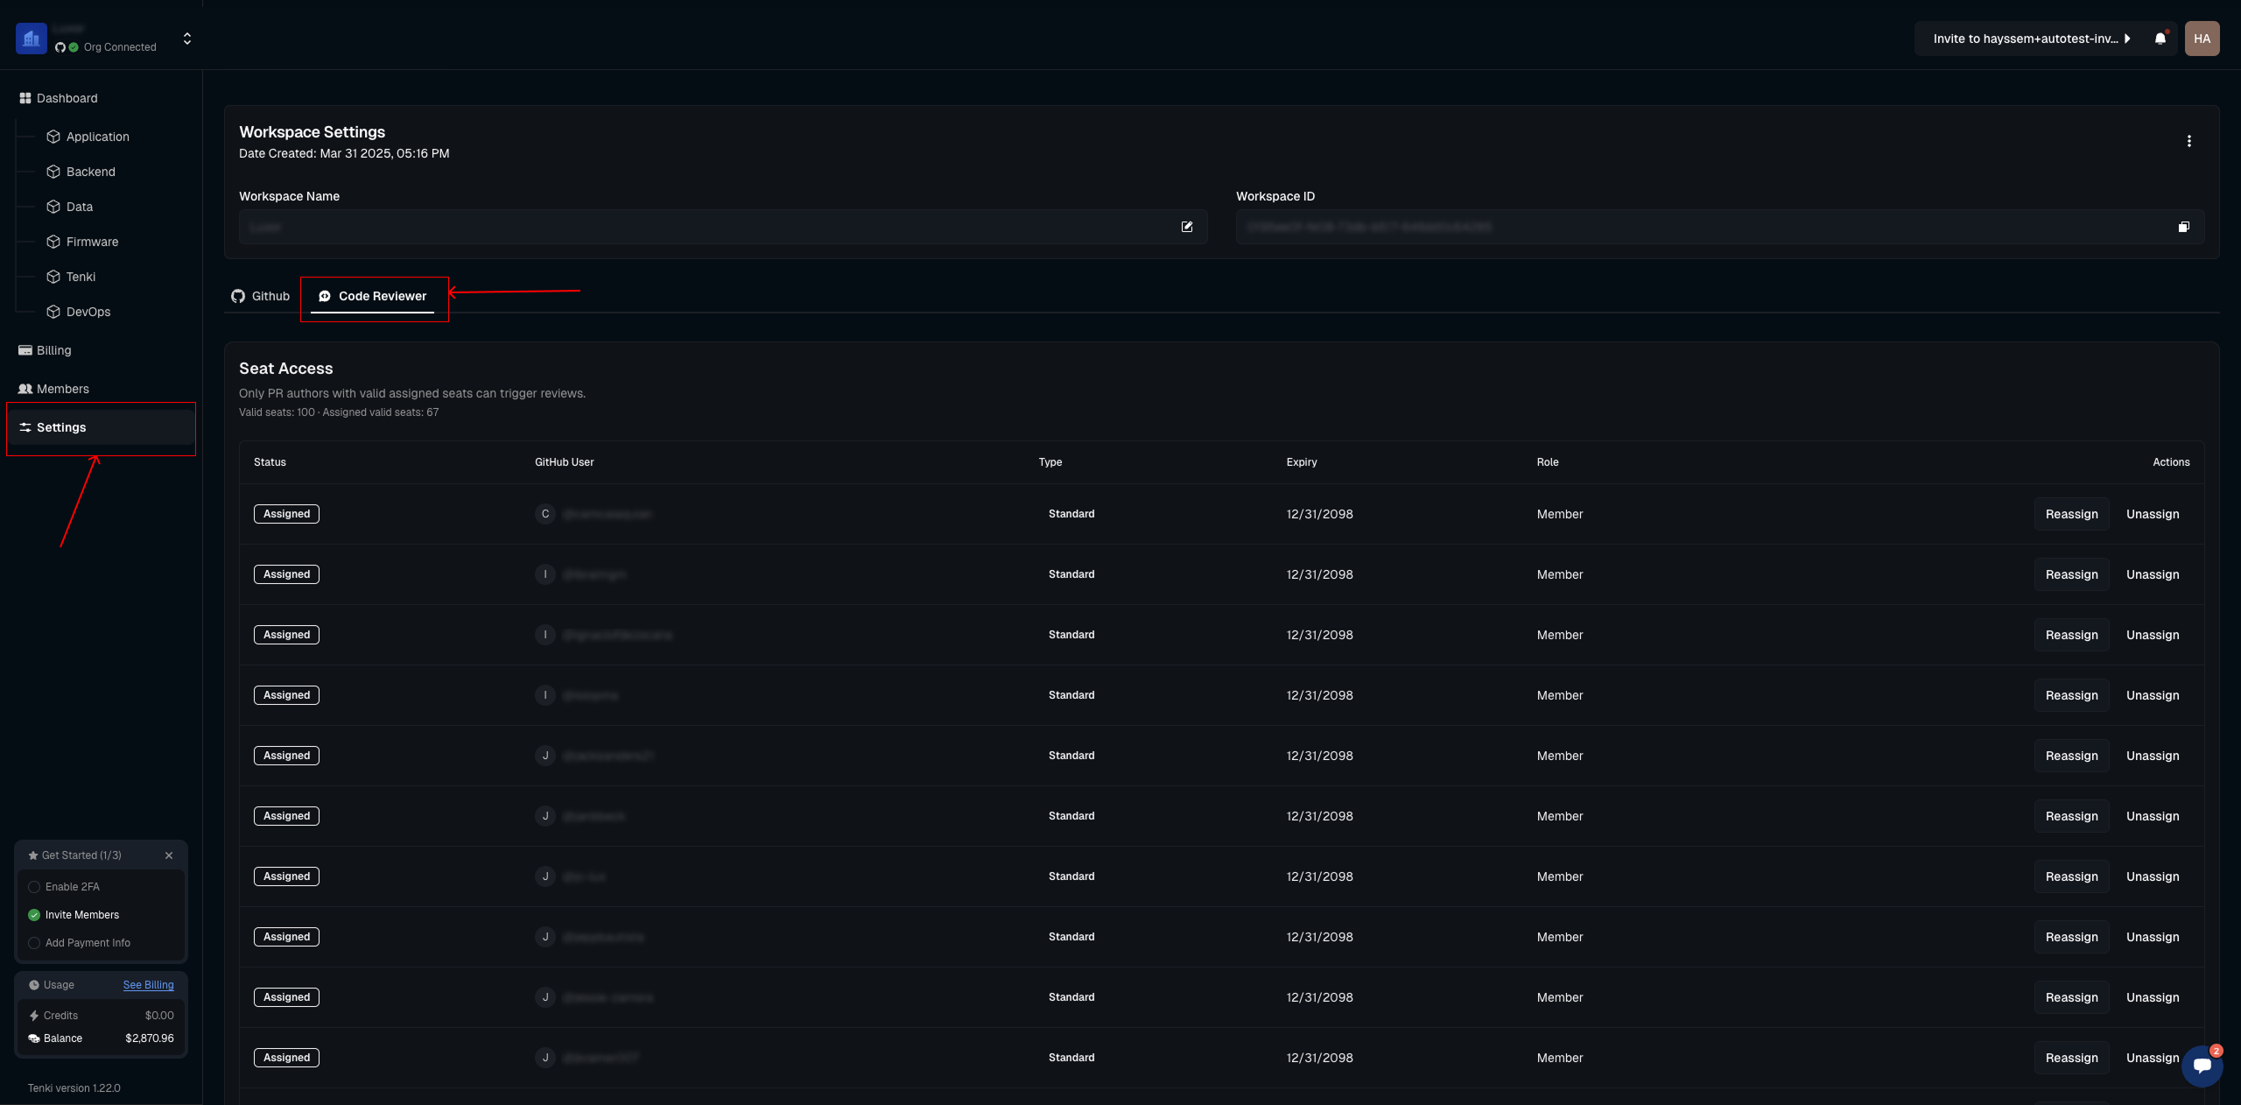Viewport: 2241px width, 1105px height.
Task: Open the chat support bubble
Action: 2202,1065
